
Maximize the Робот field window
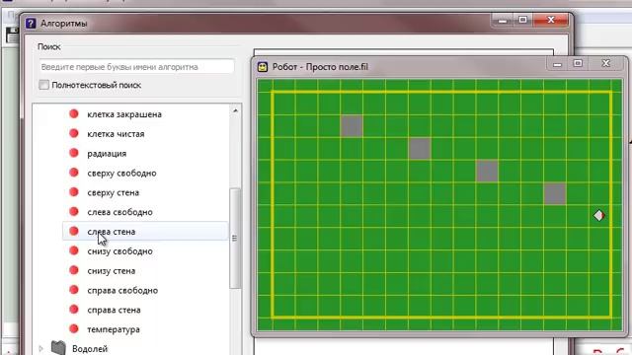point(578,64)
